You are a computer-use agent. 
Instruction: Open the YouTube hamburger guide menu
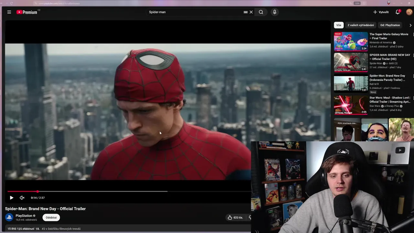pos(9,12)
